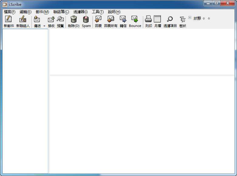Open the 檔案(F) menu
This screenshot has height=176, width=237.
coord(10,12)
